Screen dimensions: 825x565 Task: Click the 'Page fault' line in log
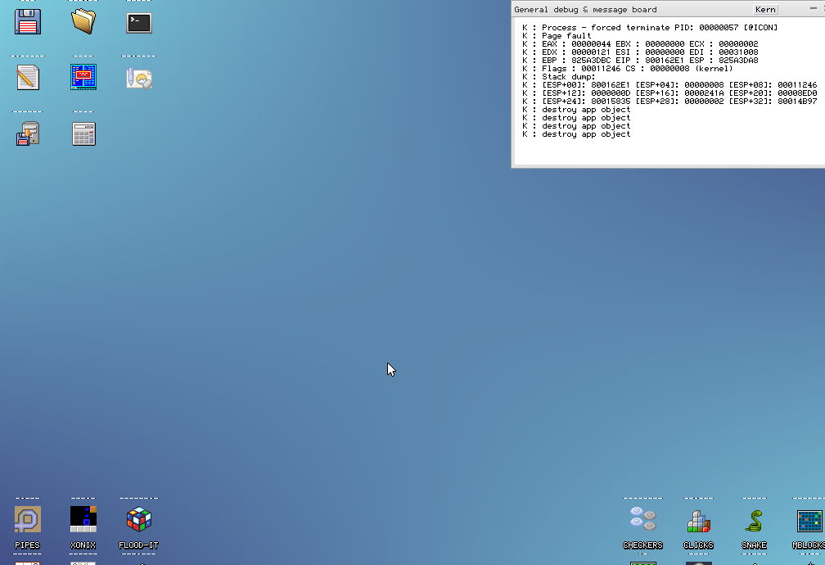pyautogui.click(x=566, y=36)
